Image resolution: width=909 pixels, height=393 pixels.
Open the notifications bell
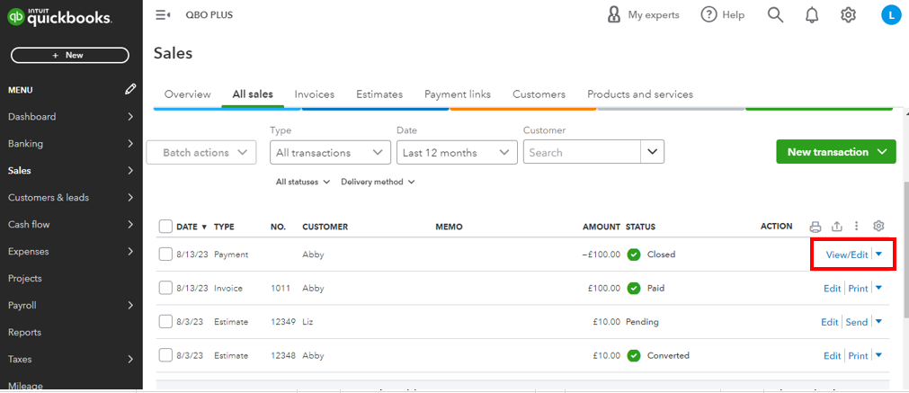(x=812, y=14)
